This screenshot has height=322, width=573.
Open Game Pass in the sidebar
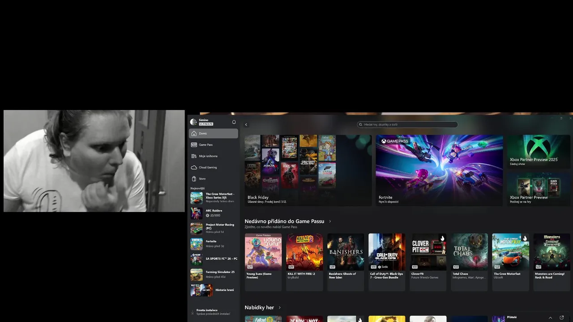click(214, 145)
